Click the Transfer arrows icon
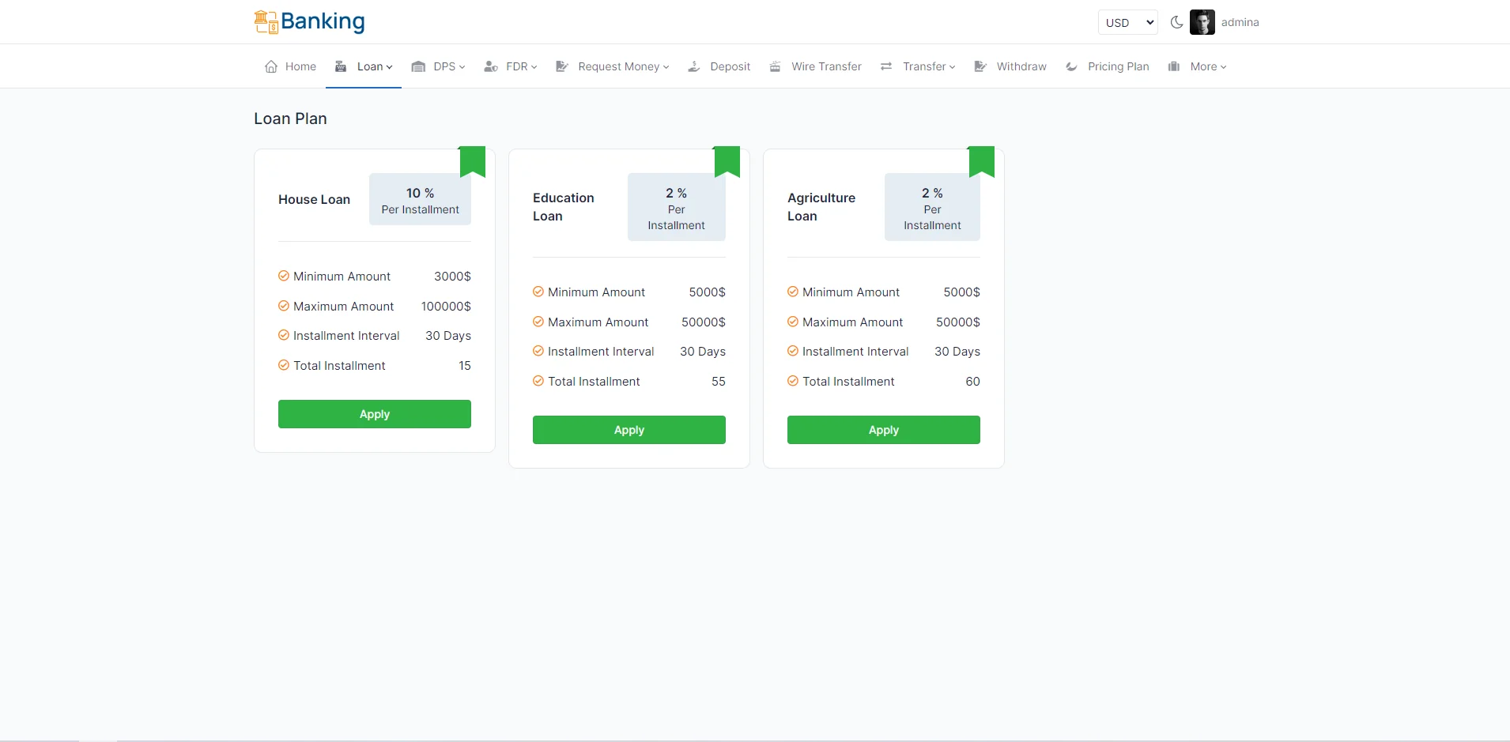 [886, 66]
